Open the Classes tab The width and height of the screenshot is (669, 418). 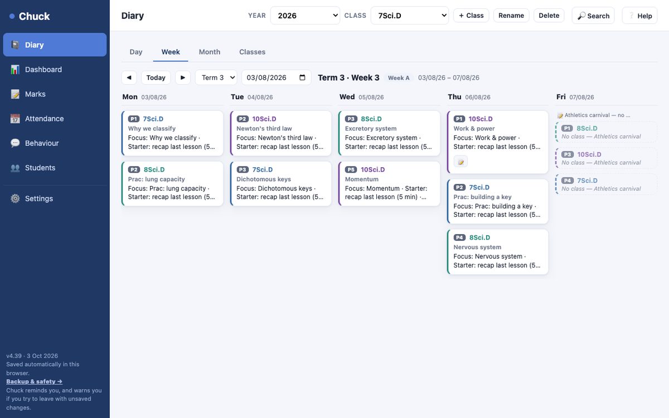click(253, 52)
